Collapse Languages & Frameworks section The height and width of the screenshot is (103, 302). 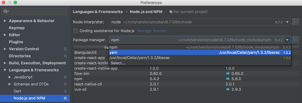5,70
